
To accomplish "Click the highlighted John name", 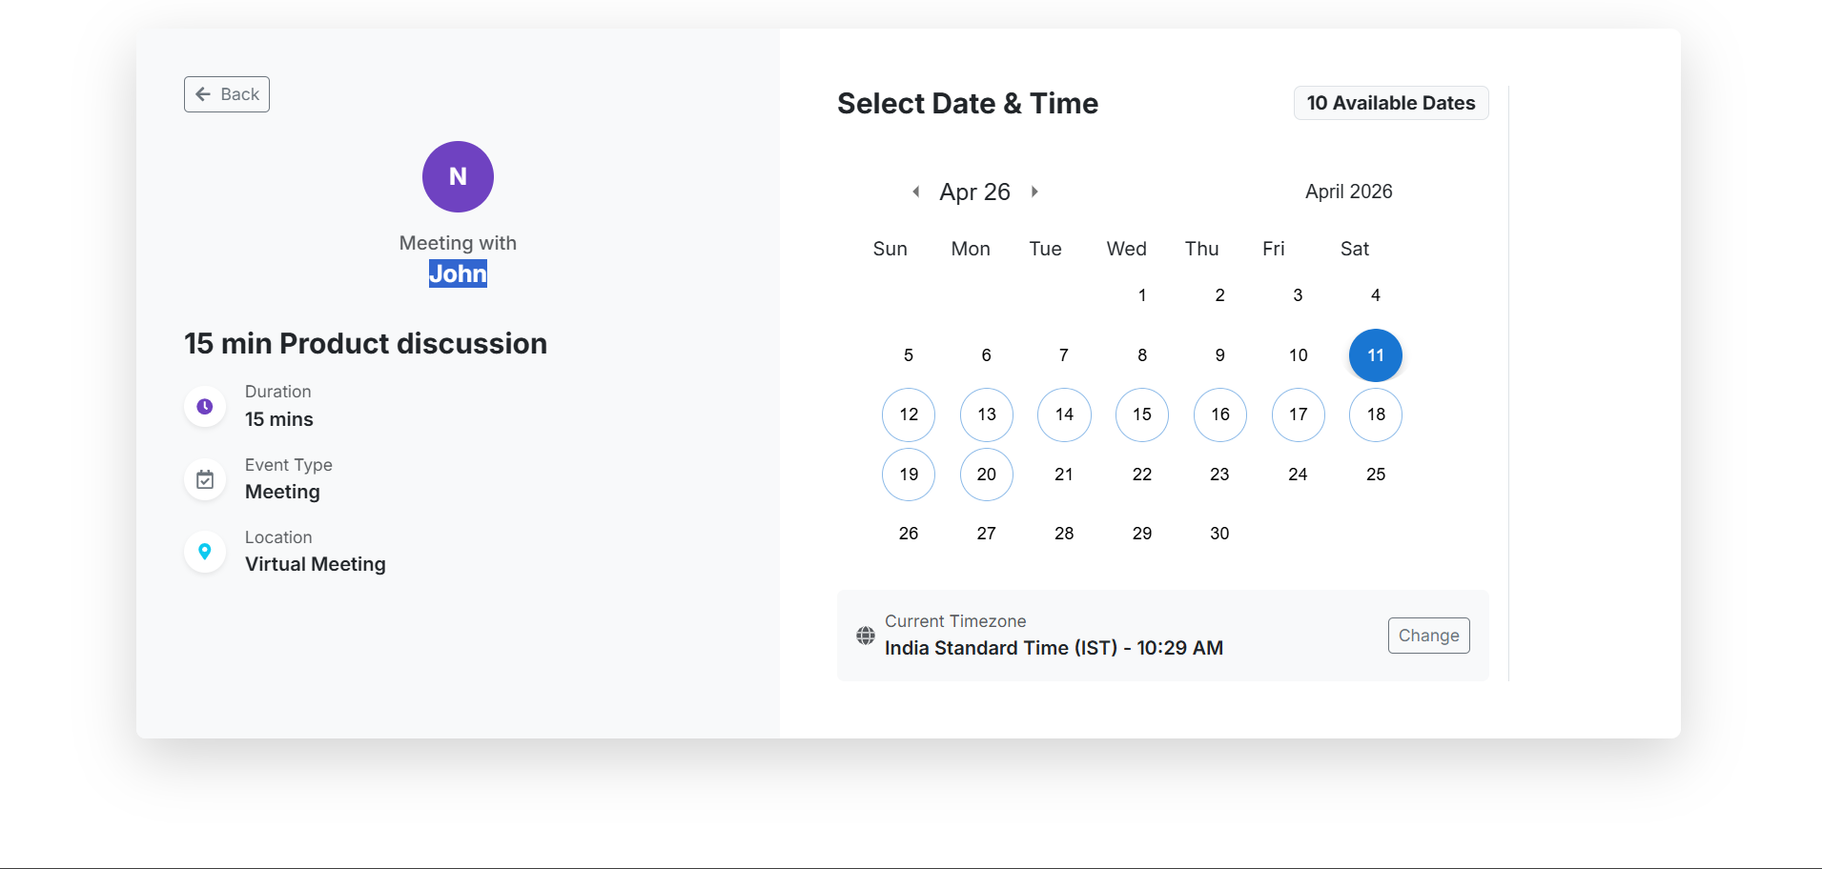I will (458, 273).
